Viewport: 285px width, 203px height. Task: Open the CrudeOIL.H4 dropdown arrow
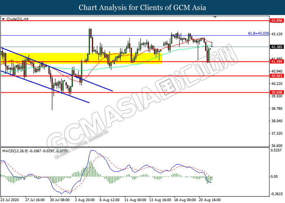pos(3,19)
